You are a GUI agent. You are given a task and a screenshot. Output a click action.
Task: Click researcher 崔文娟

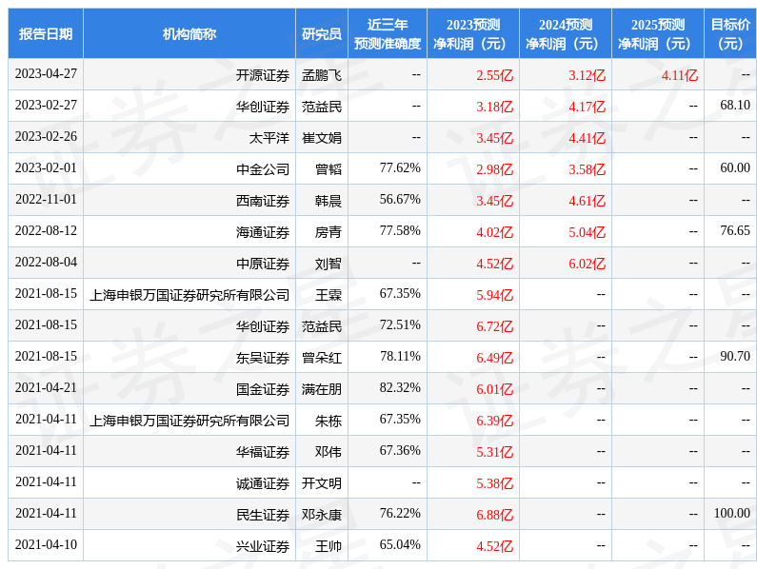(x=322, y=138)
